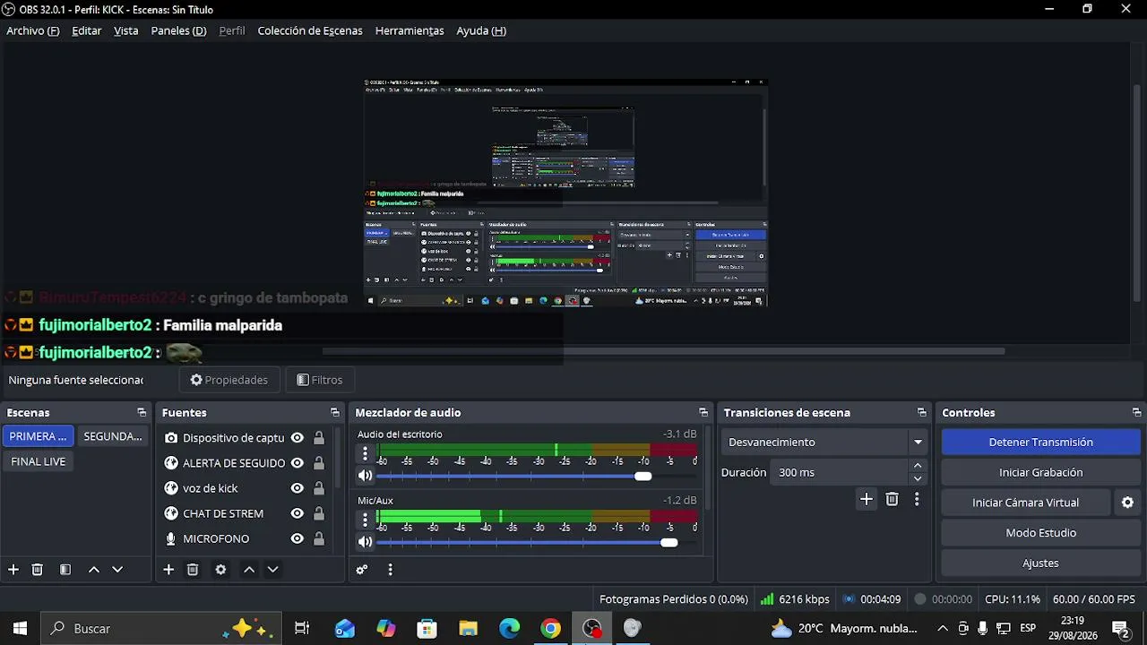The width and height of the screenshot is (1147, 645).
Task: Select the FINAL LIVE scene
Action: tap(39, 461)
